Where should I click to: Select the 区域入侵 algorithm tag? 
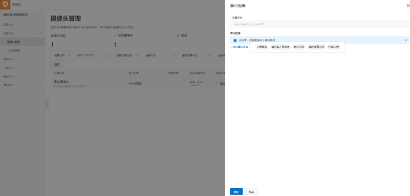334,47
